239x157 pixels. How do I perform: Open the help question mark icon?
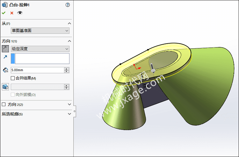tap(68, 5)
